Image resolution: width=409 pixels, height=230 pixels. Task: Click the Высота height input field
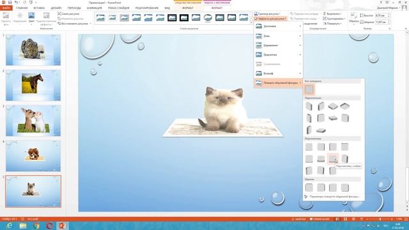(382, 15)
